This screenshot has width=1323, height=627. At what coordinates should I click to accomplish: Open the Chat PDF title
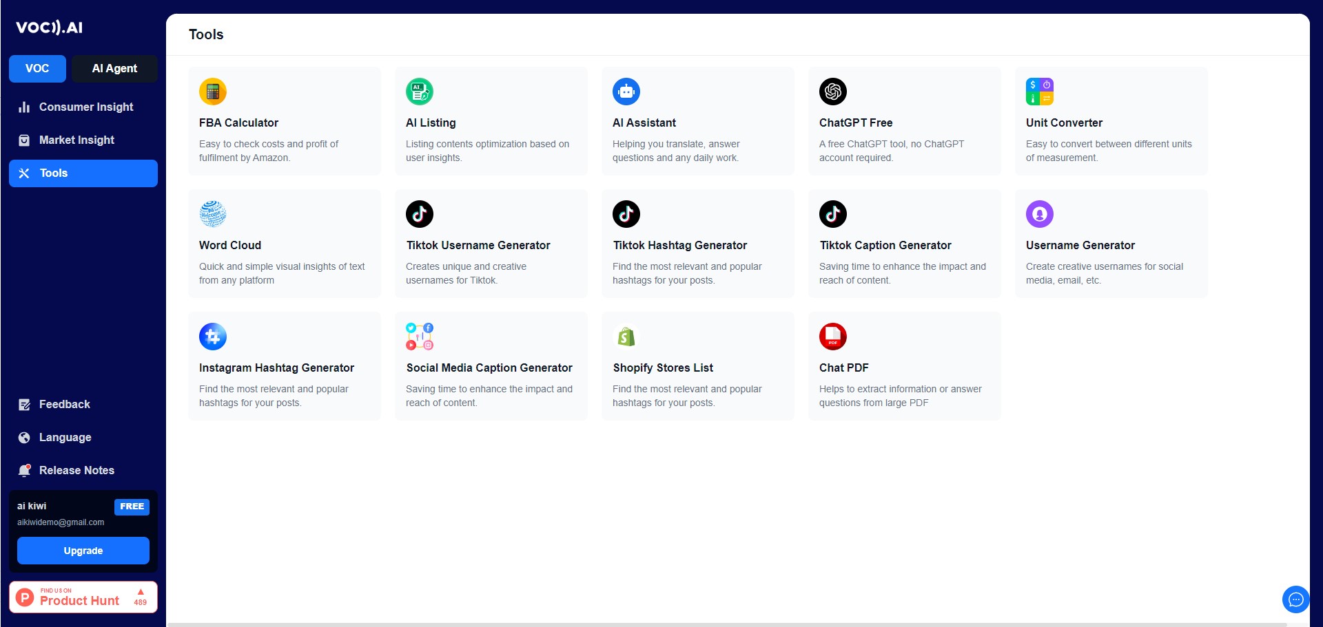tap(844, 368)
